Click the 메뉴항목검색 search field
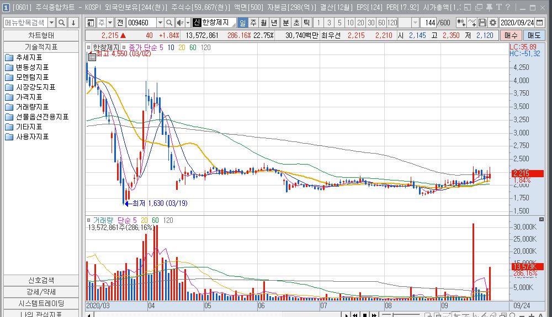This screenshot has height=317, width=552. tap(25, 23)
